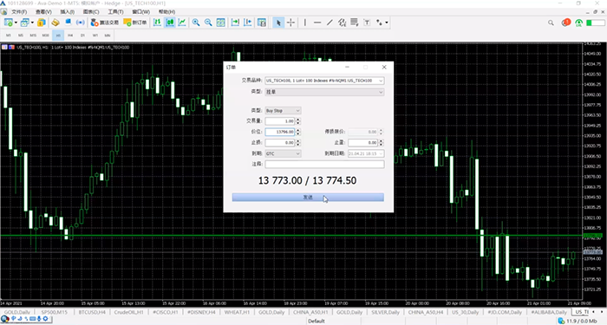Switch to H4 timeframe
This screenshot has height=325, width=607.
point(70,36)
